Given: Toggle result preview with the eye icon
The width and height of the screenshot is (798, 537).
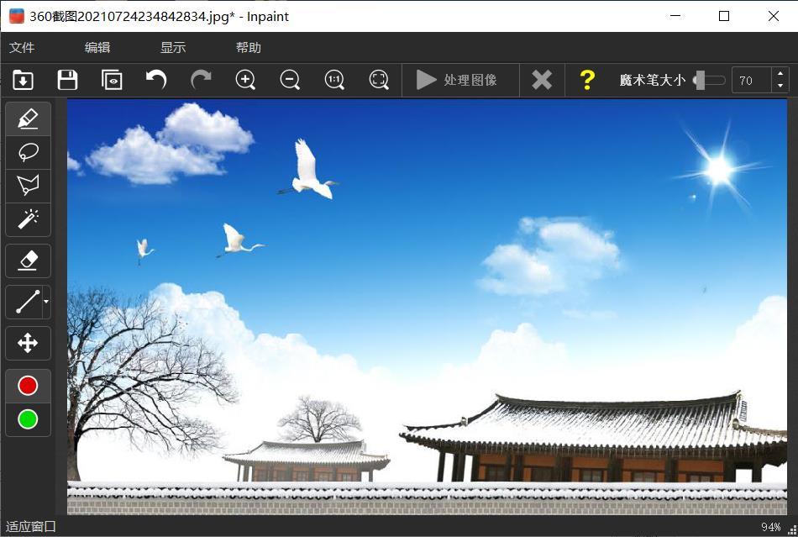Looking at the screenshot, I should click(112, 80).
